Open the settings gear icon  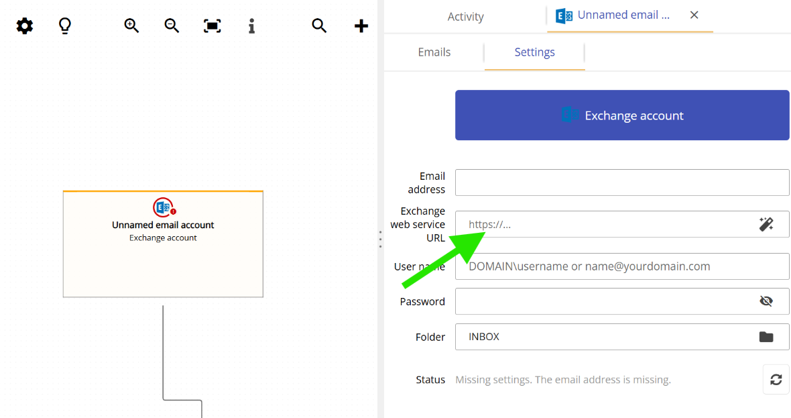point(24,25)
